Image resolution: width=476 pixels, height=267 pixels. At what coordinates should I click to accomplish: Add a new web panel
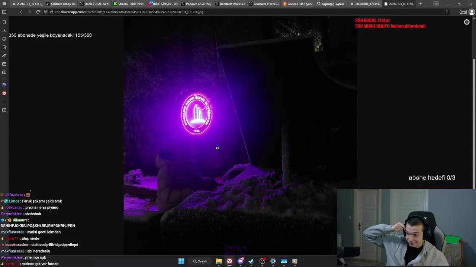coord(4,110)
